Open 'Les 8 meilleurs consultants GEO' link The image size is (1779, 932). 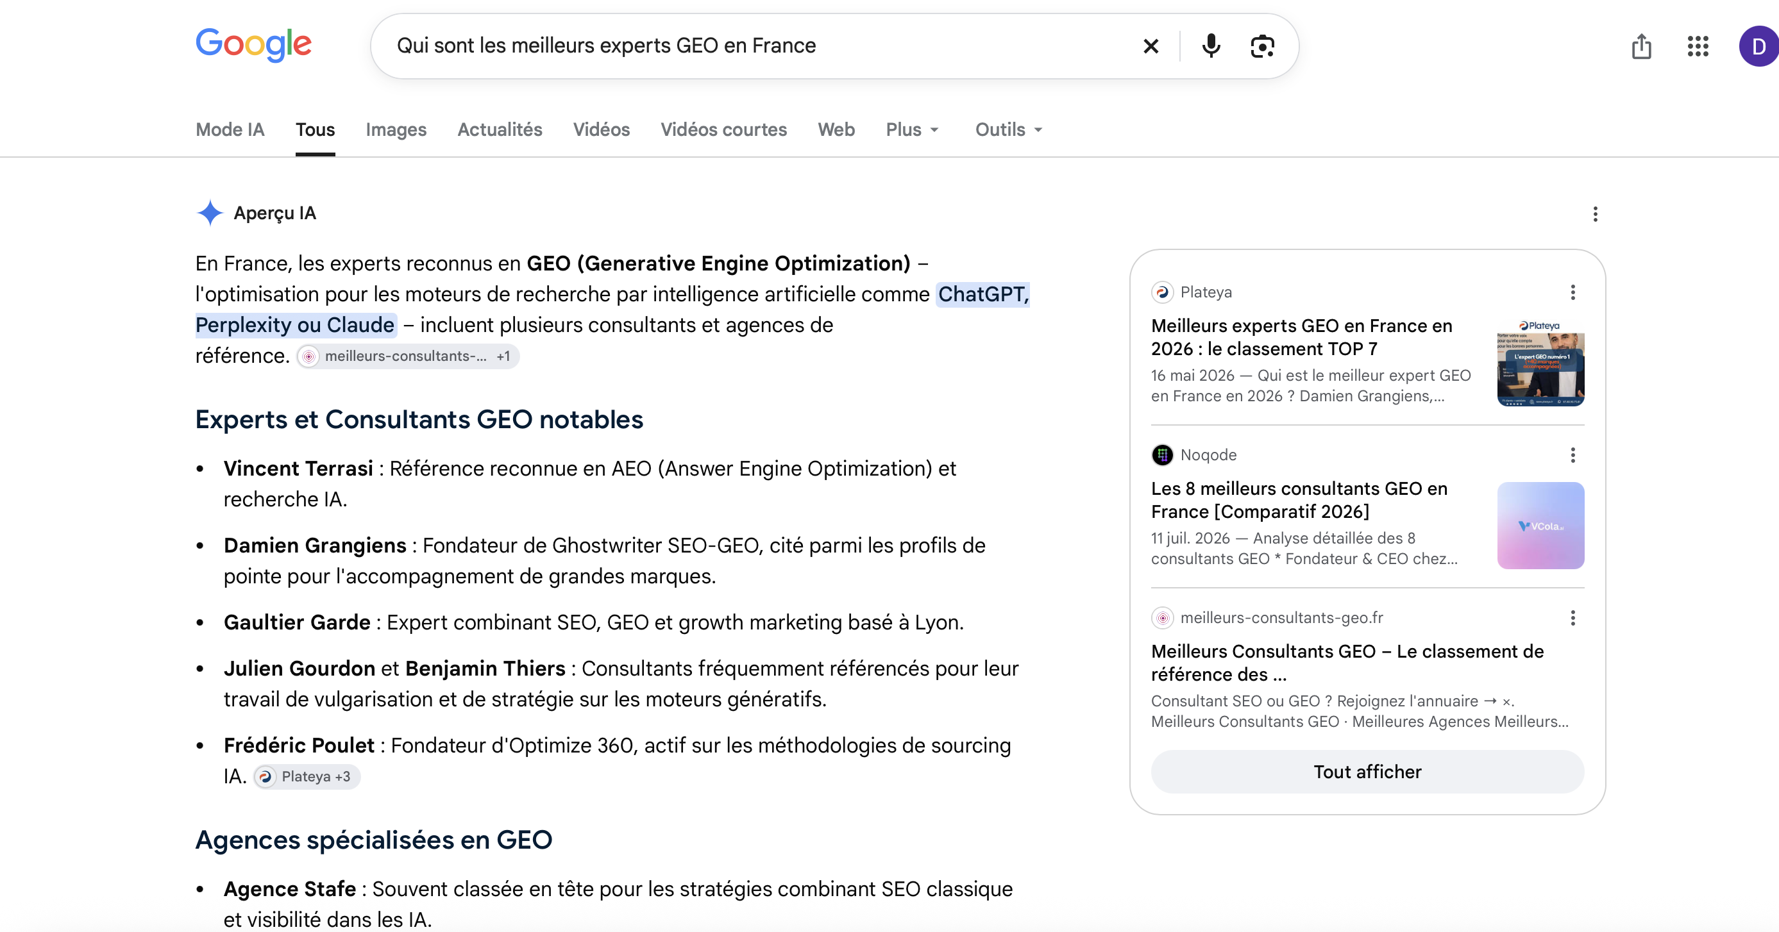coord(1299,500)
